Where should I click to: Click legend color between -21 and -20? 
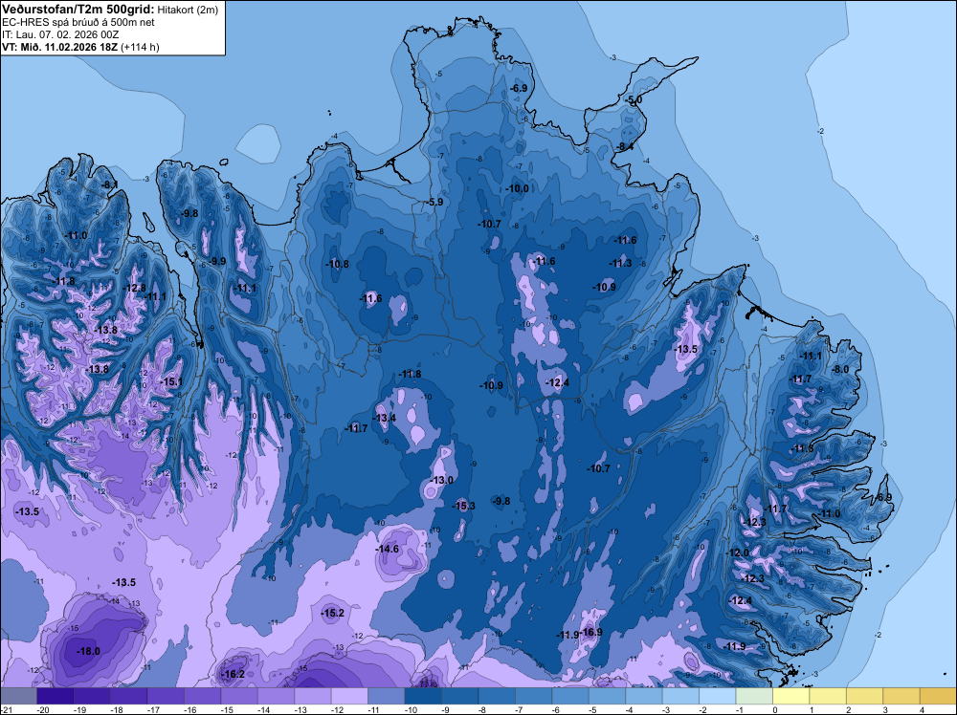click(x=18, y=696)
